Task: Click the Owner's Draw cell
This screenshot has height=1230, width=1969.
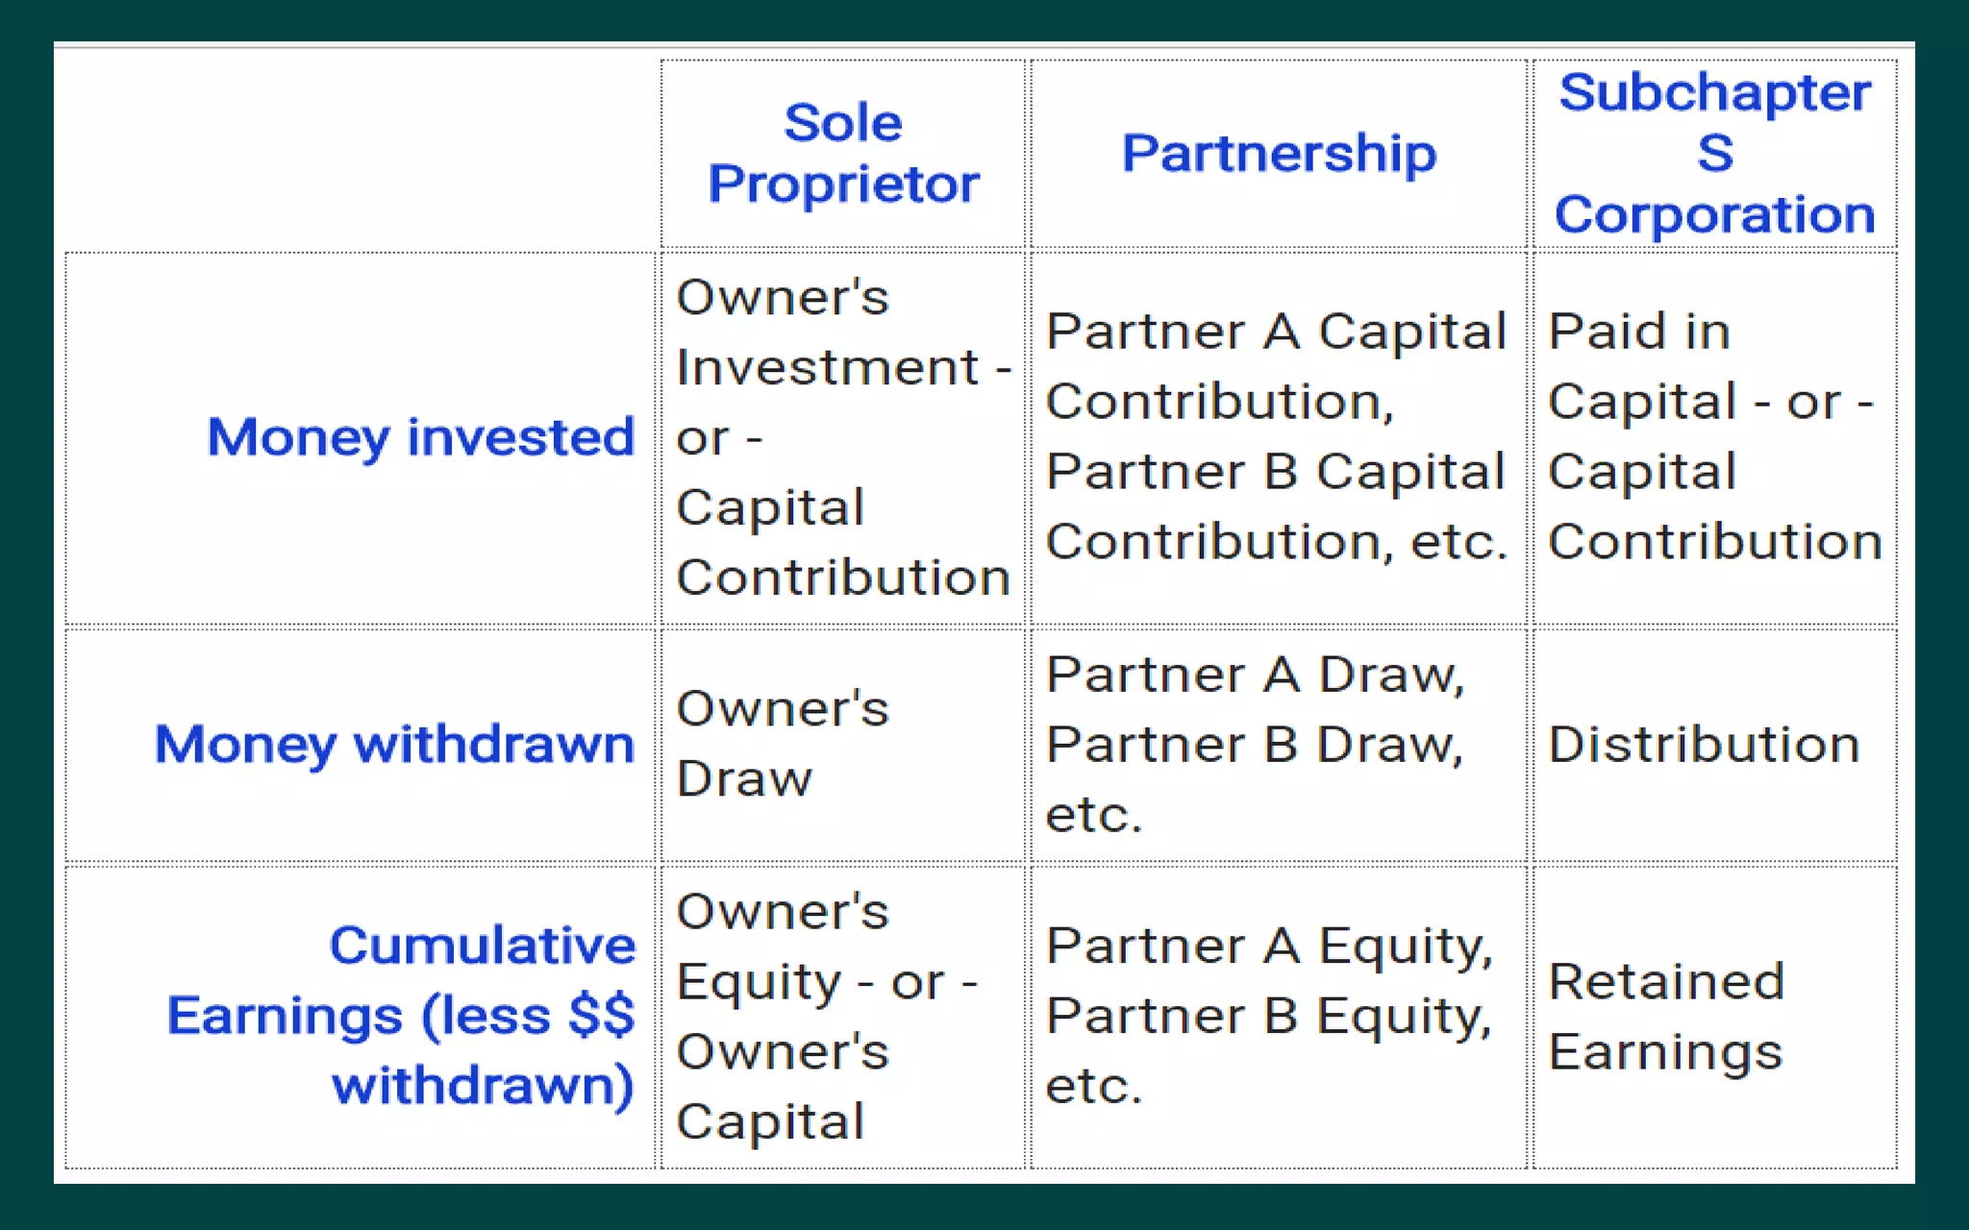Action: [783, 744]
